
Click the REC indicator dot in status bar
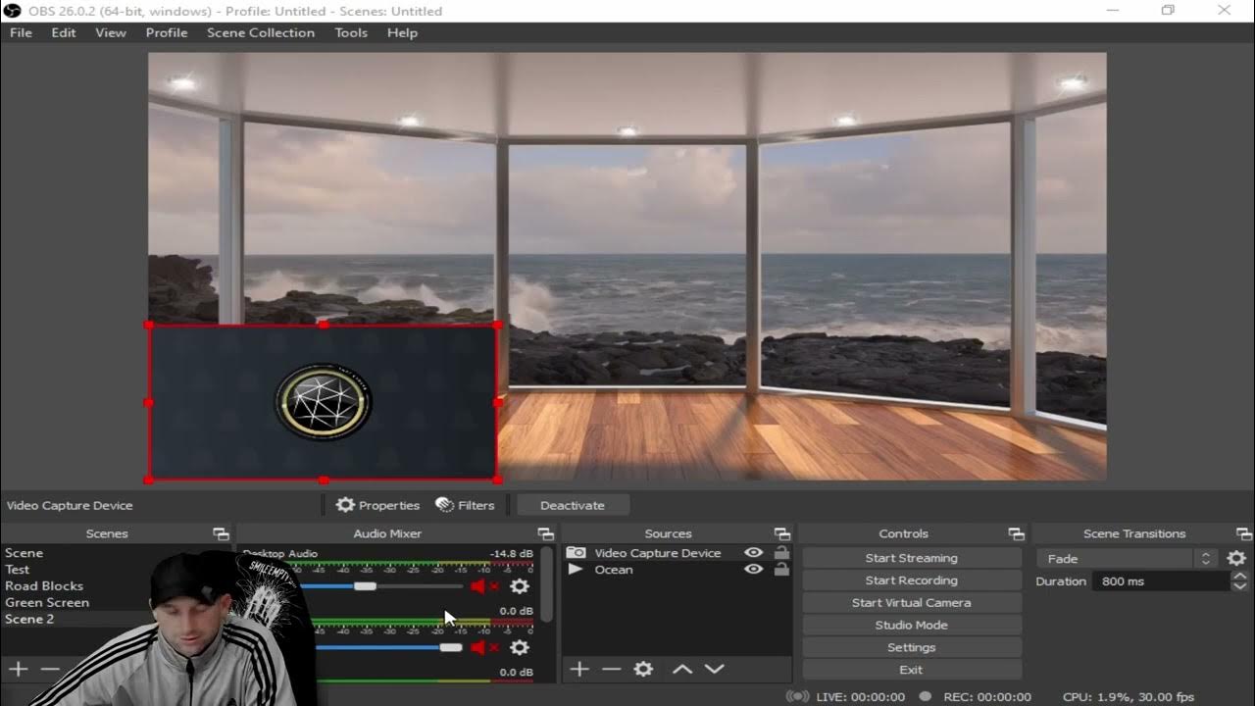925,696
